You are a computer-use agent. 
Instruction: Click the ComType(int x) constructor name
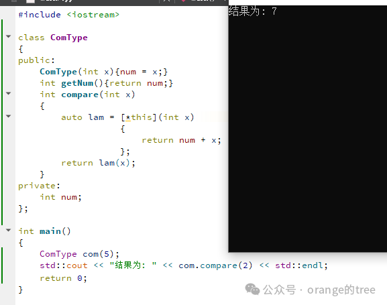tap(58, 72)
